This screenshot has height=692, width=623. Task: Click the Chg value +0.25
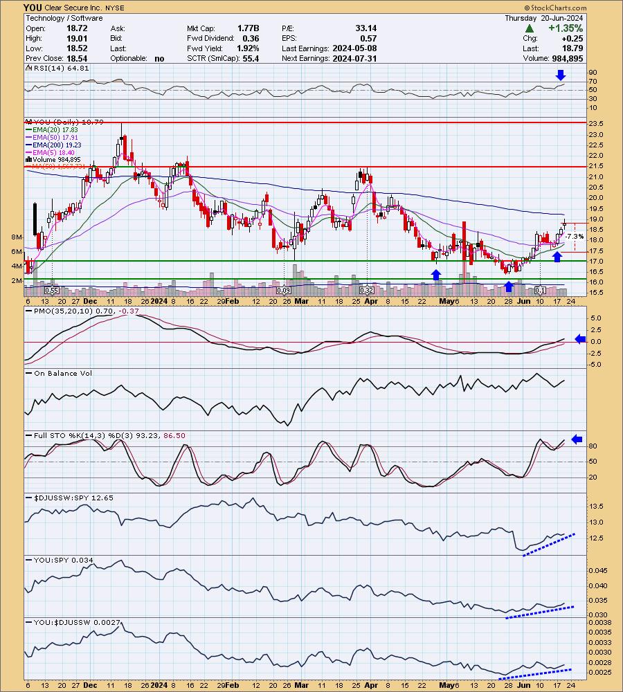tap(572, 38)
